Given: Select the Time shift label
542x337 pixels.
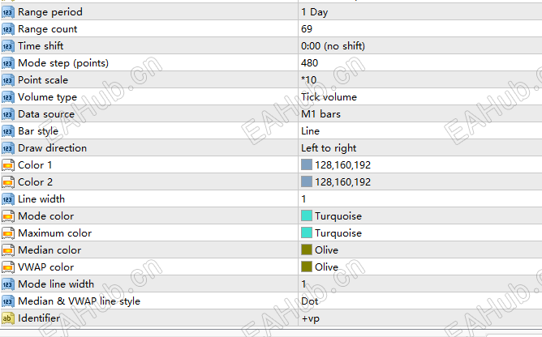Looking at the screenshot, I should pyautogui.click(x=41, y=46).
